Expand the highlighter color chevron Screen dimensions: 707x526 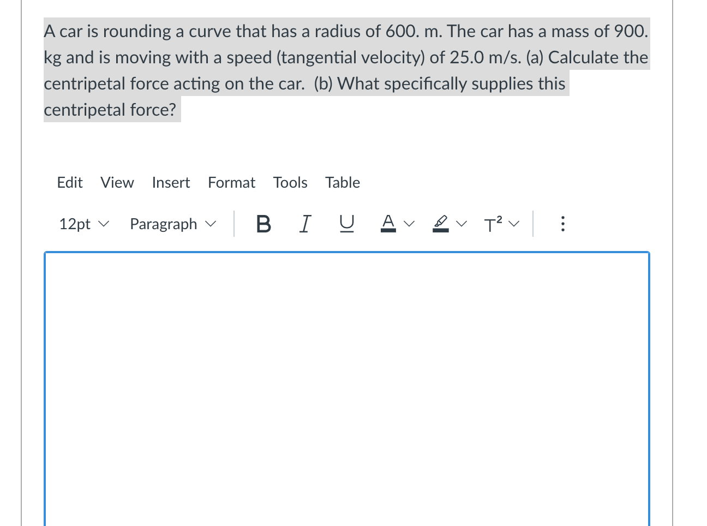tap(462, 224)
